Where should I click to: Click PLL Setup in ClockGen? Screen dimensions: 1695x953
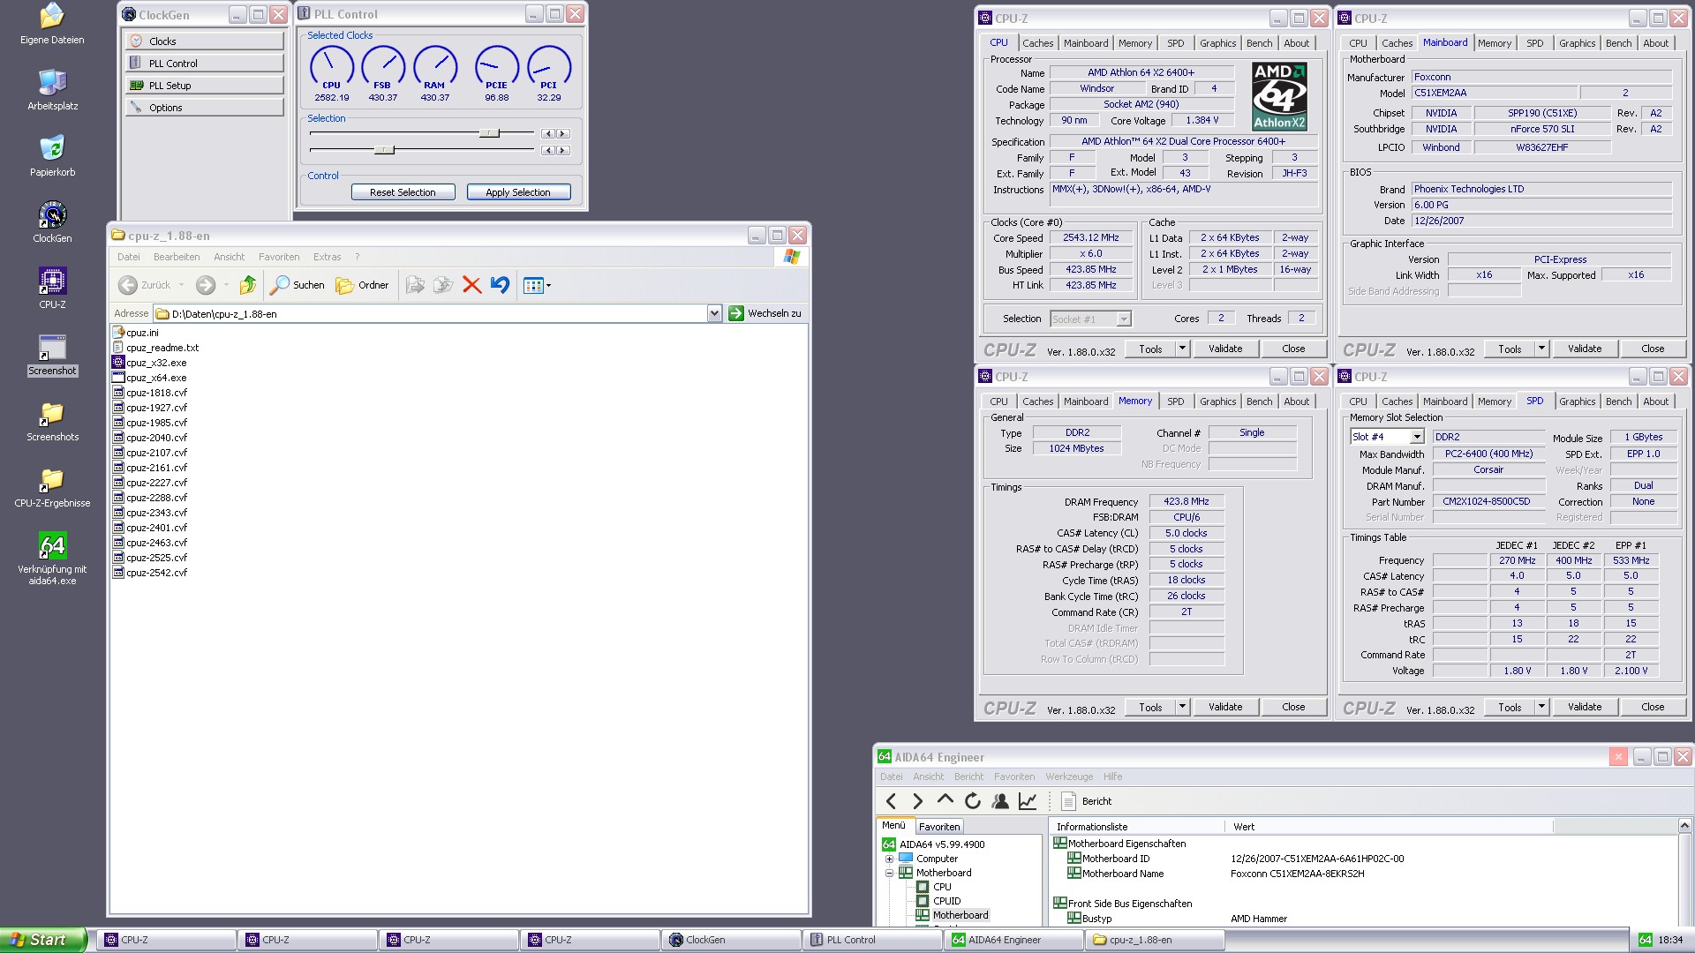[x=204, y=86]
